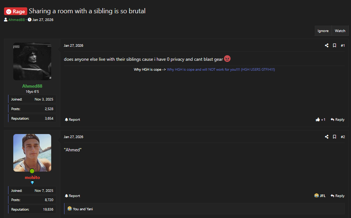Image resolution: width=351 pixels, height=218 pixels.
Task: Bookmark post #1 with the bookmark icon
Action: tap(334, 46)
